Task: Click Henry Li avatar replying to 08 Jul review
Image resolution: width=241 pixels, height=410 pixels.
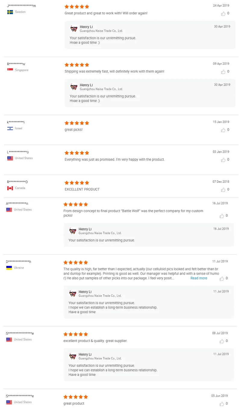Action: tap(73, 356)
